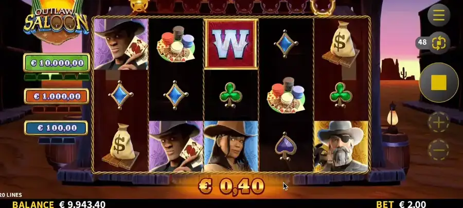Click the cowgirl character symbol
The height and width of the screenshot is (208, 463).
(x=231, y=146)
